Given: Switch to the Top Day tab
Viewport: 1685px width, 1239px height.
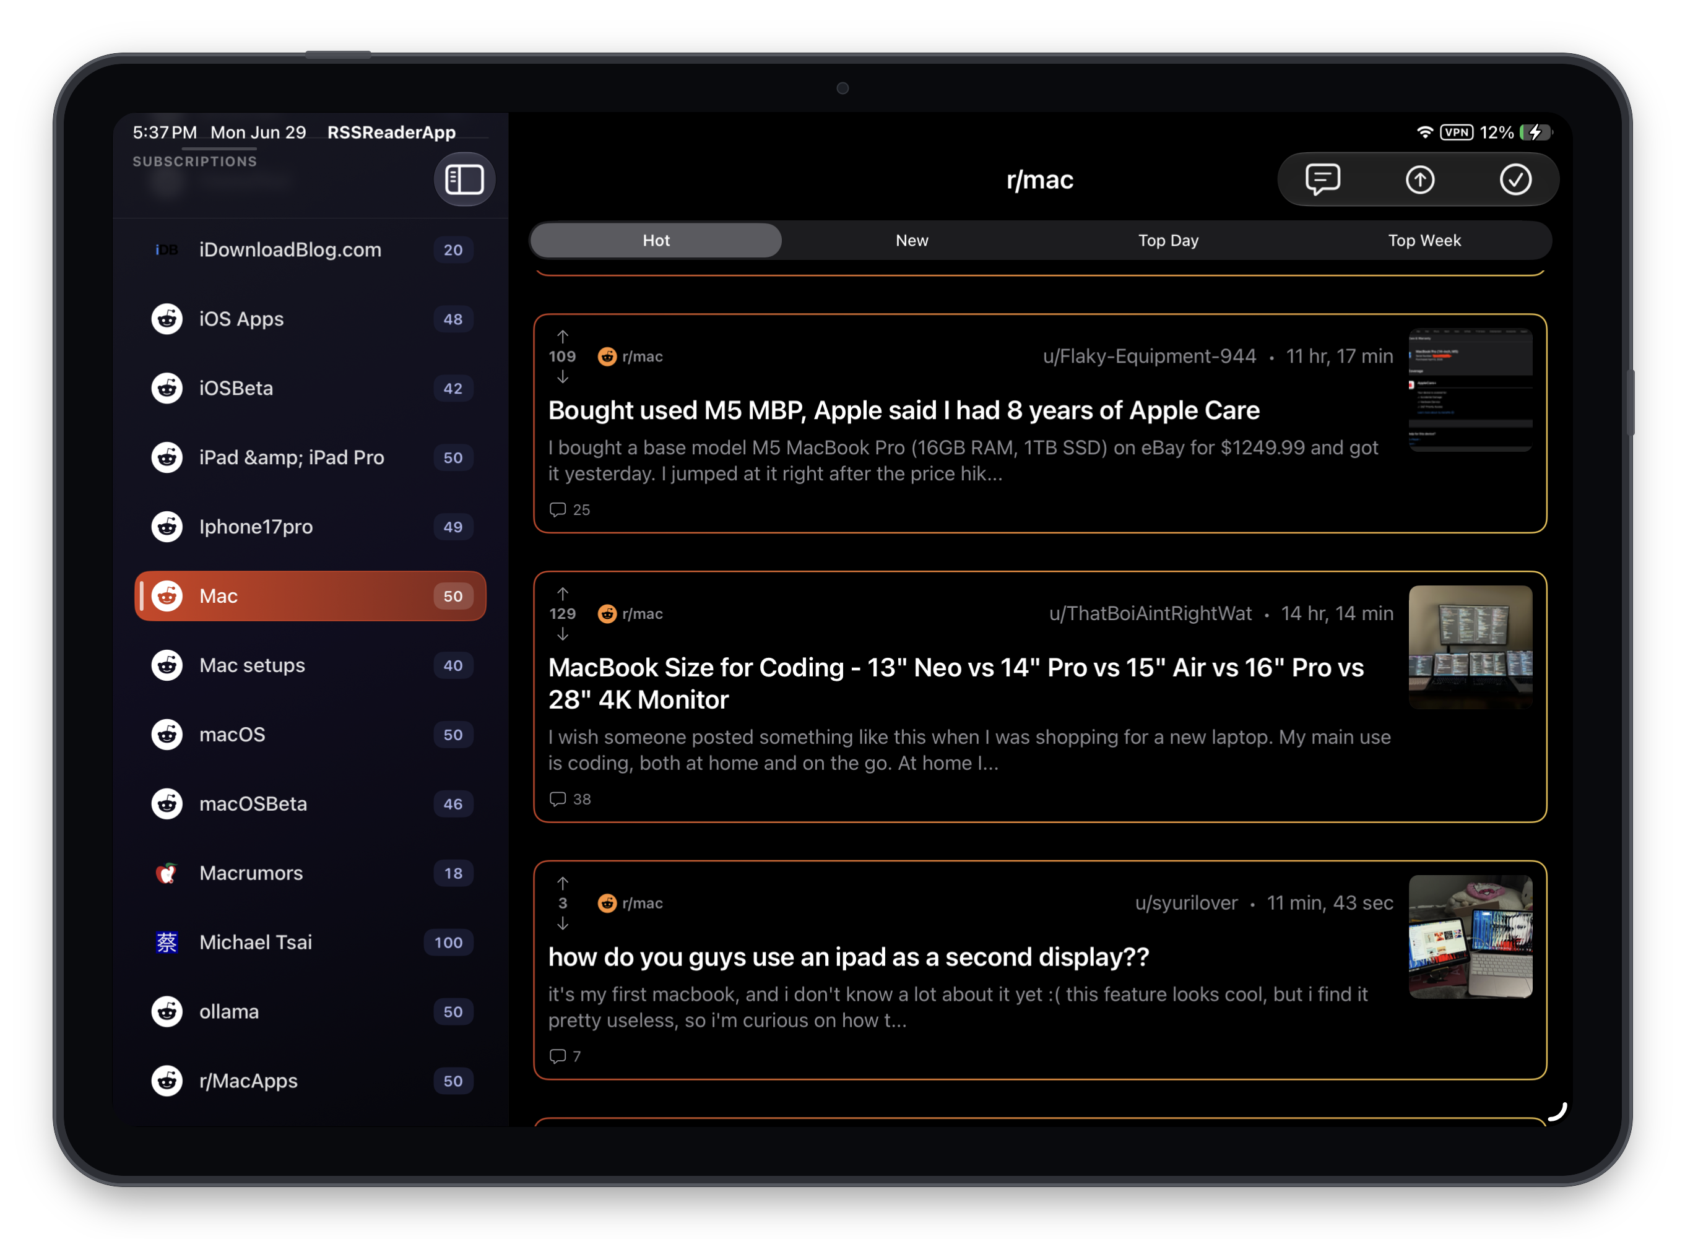Looking at the screenshot, I should point(1167,241).
